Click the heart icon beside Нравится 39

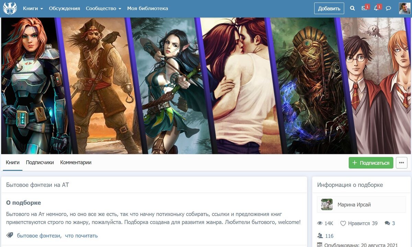coord(343,223)
